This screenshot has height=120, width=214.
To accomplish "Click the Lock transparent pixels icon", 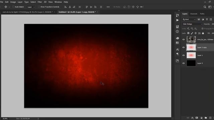I will 188,33.
